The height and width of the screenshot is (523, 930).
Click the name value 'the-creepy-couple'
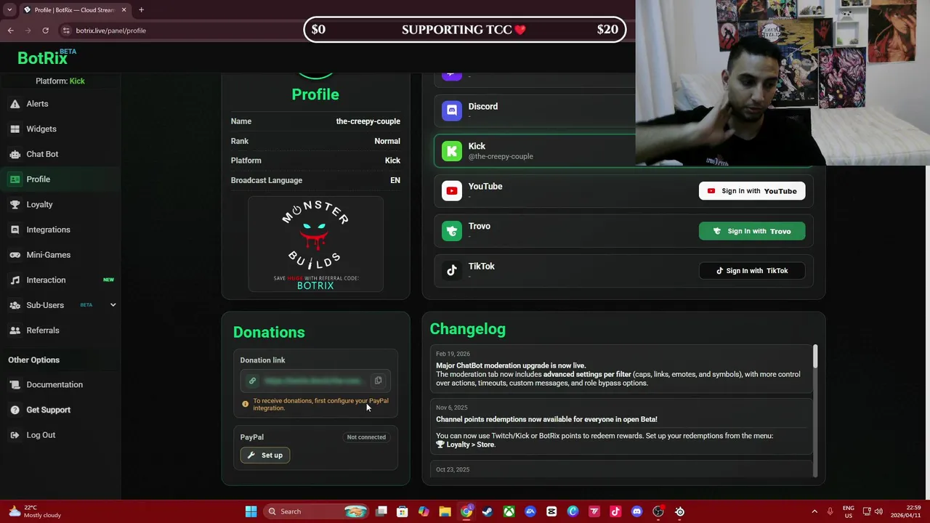pos(368,121)
